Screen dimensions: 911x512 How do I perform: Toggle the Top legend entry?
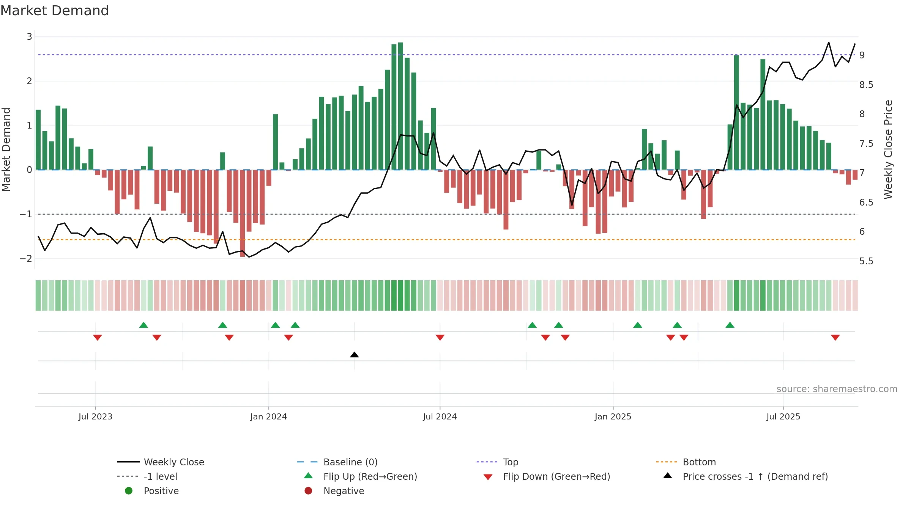(497, 462)
